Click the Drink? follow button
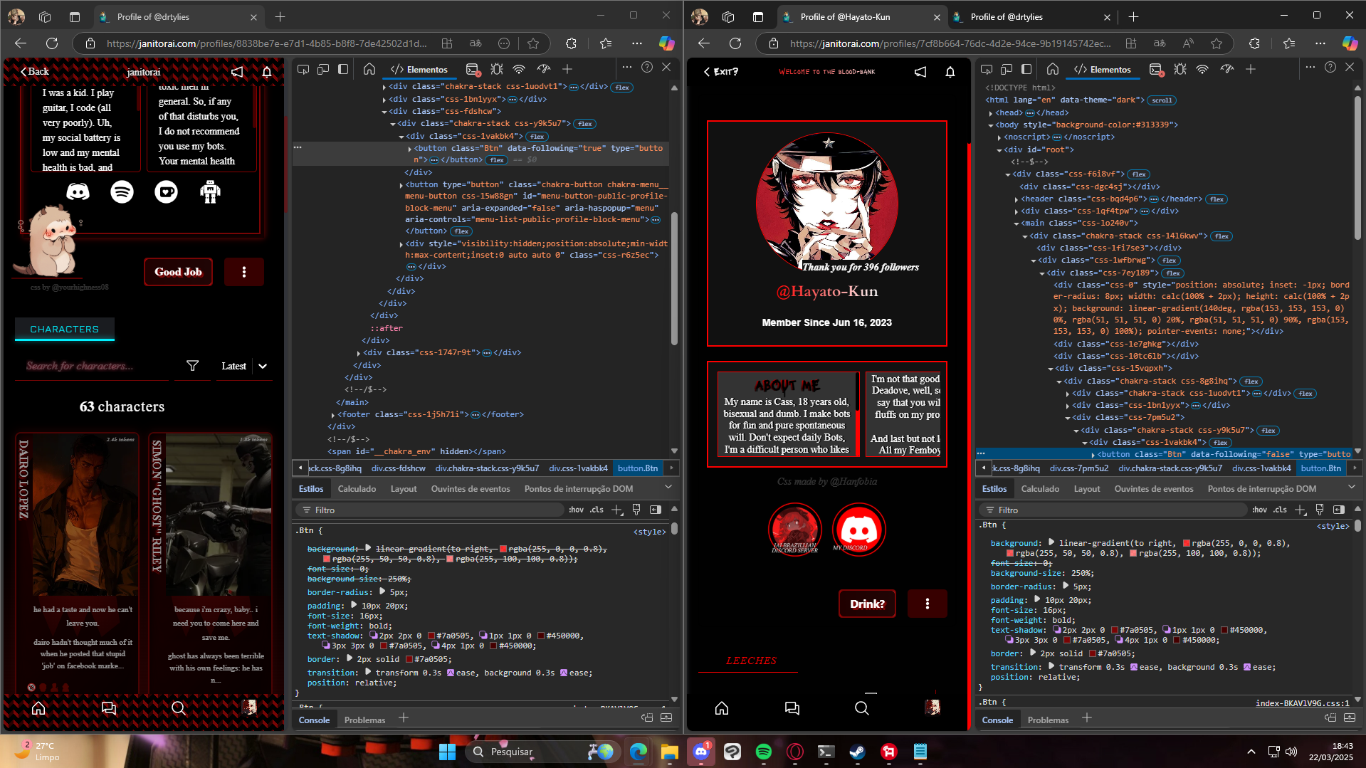The width and height of the screenshot is (1366, 768). pos(867,604)
